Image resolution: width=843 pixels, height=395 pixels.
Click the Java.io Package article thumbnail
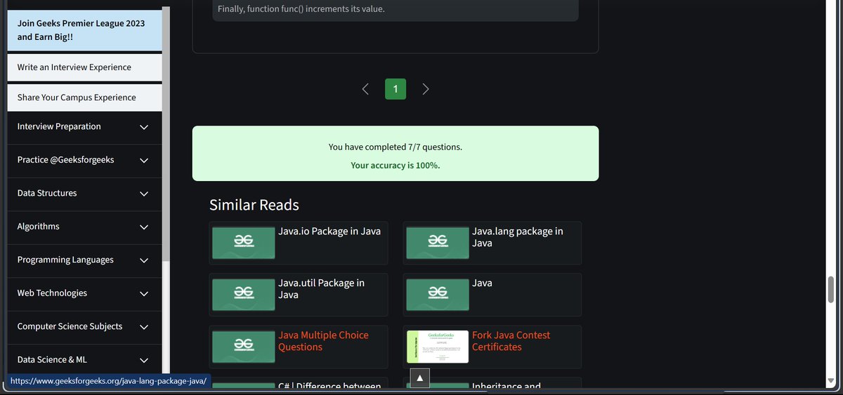pos(244,243)
